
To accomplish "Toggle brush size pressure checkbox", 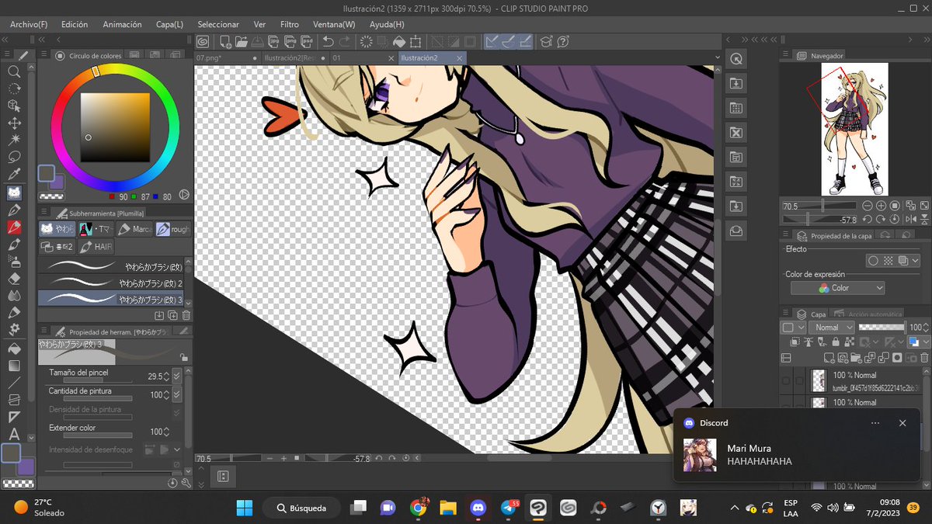I will (x=177, y=376).
